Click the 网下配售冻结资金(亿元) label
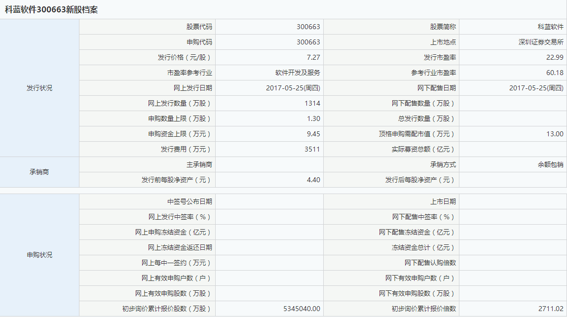The width and height of the screenshot is (567, 317). tap(417, 233)
